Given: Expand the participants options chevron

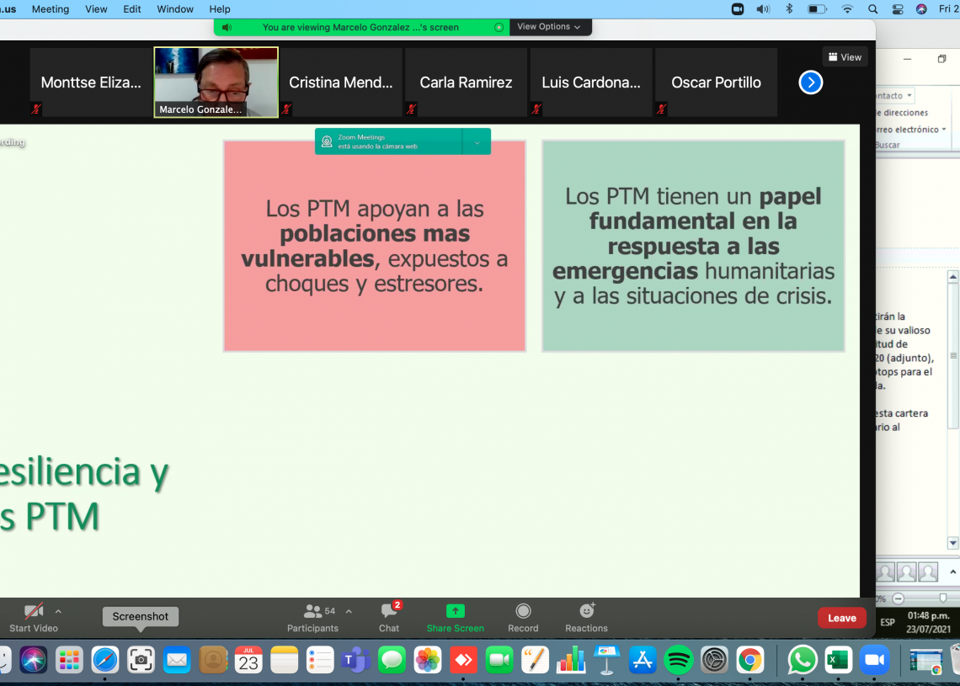Looking at the screenshot, I should tap(349, 611).
